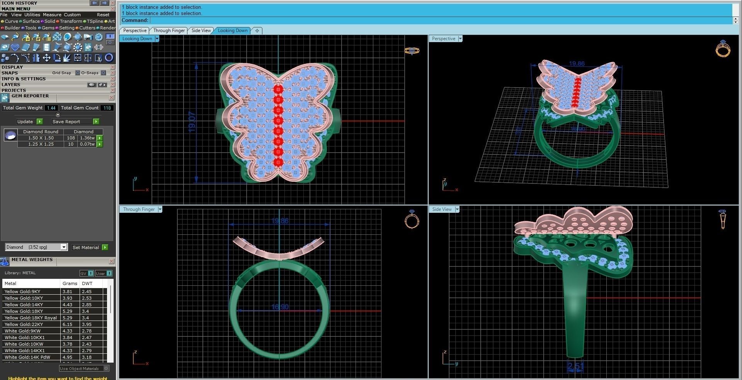Click the Save Report button

[x=75, y=121]
